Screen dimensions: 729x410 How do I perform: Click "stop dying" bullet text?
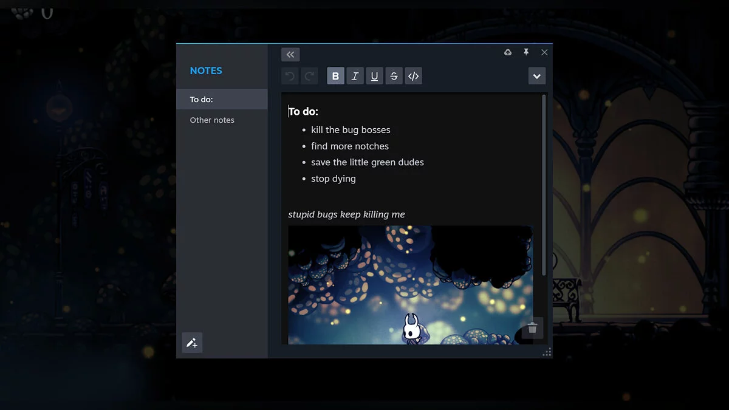click(x=334, y=179)
